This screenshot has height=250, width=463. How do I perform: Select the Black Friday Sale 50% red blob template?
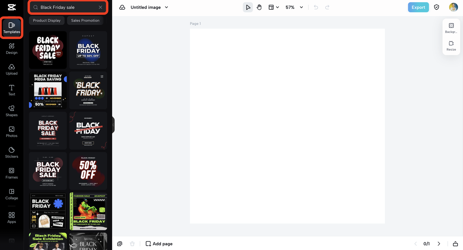(48, 50)
